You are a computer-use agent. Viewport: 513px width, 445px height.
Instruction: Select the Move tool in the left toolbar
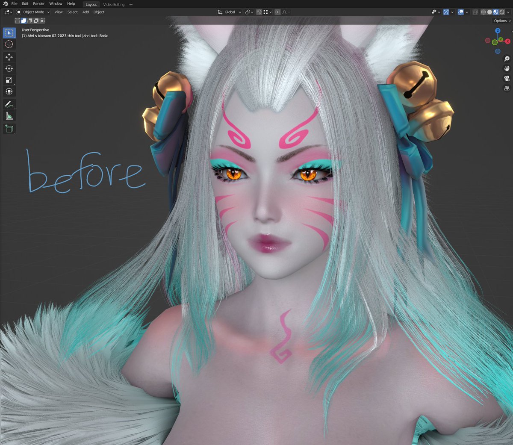pos(9,57)
